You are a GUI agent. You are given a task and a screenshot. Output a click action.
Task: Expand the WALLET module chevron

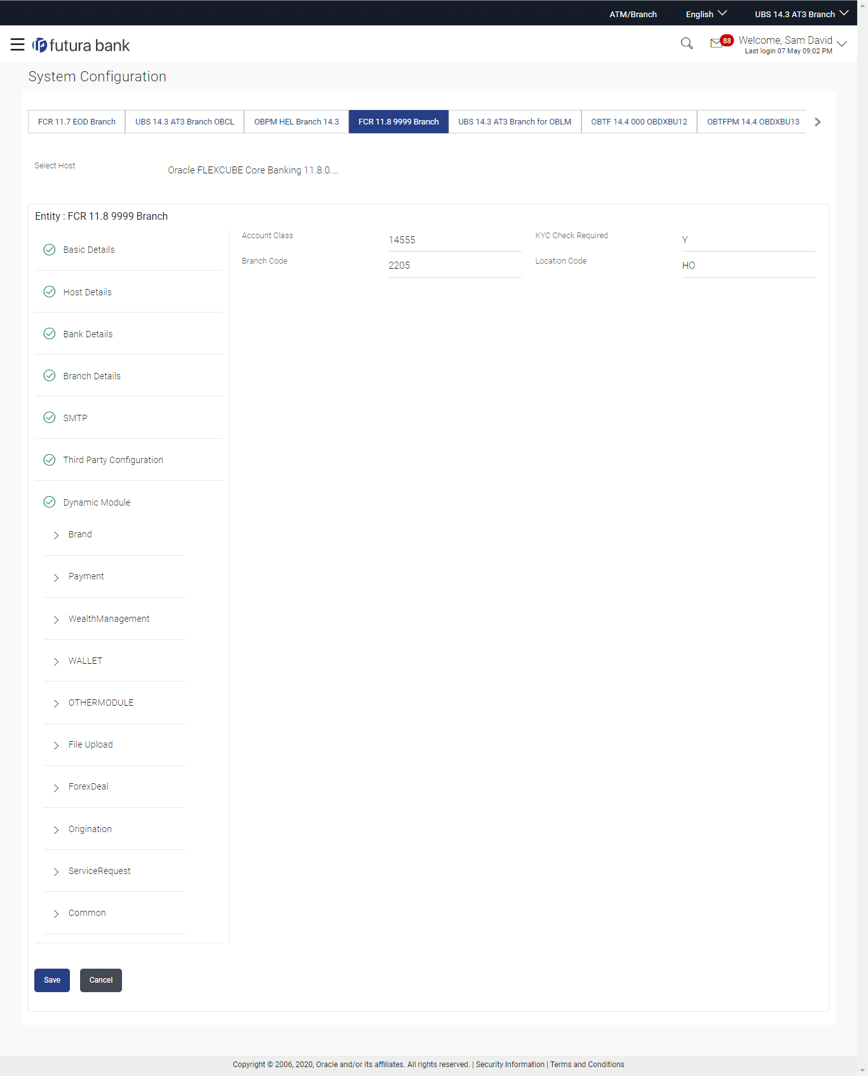[x=56, y=661]
